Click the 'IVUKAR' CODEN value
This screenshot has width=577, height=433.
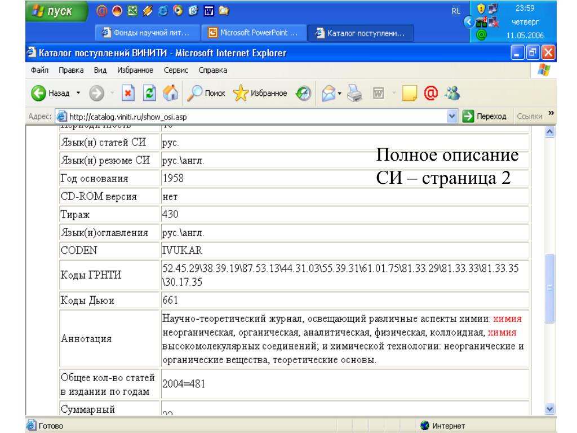click(182, 250)
